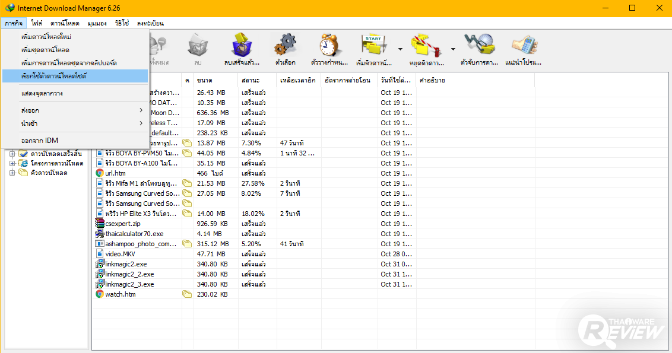Click the IDM logo in title bar

click(10, 8)
